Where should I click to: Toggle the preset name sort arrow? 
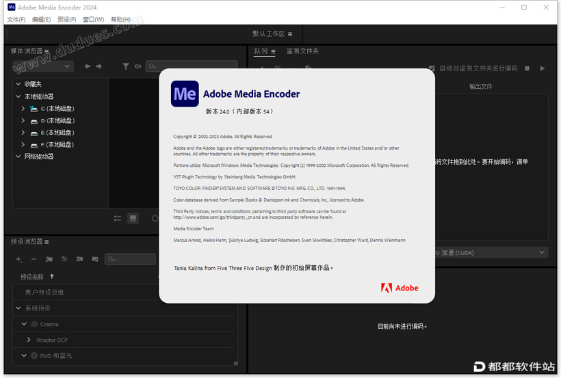click(52, 276)
